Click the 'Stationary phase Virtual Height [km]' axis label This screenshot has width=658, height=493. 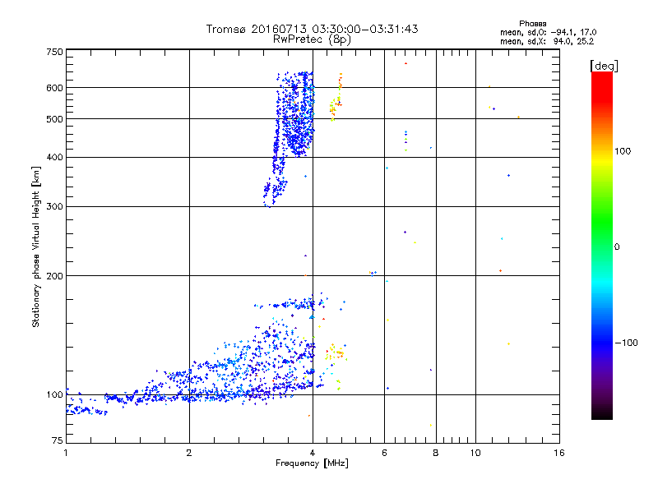tap(36, 246)
